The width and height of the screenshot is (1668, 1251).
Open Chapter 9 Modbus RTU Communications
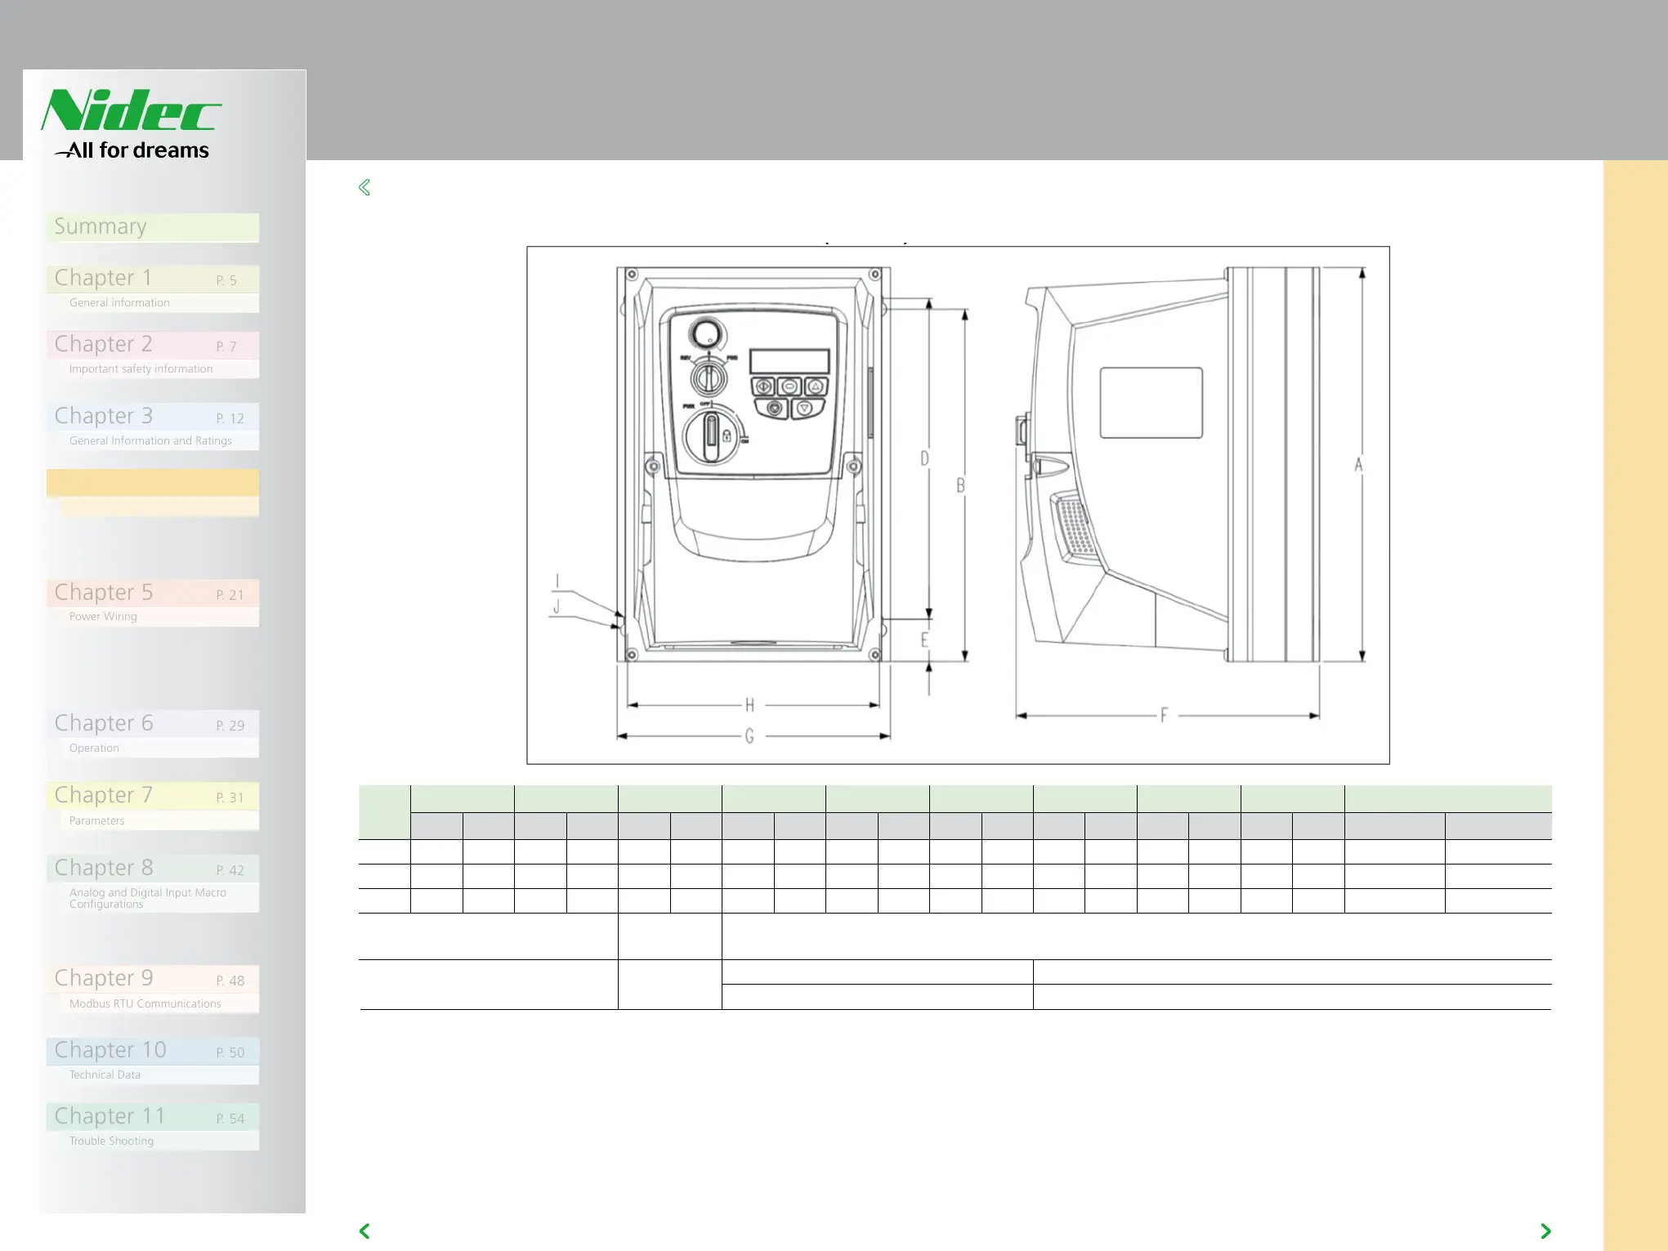153,990
